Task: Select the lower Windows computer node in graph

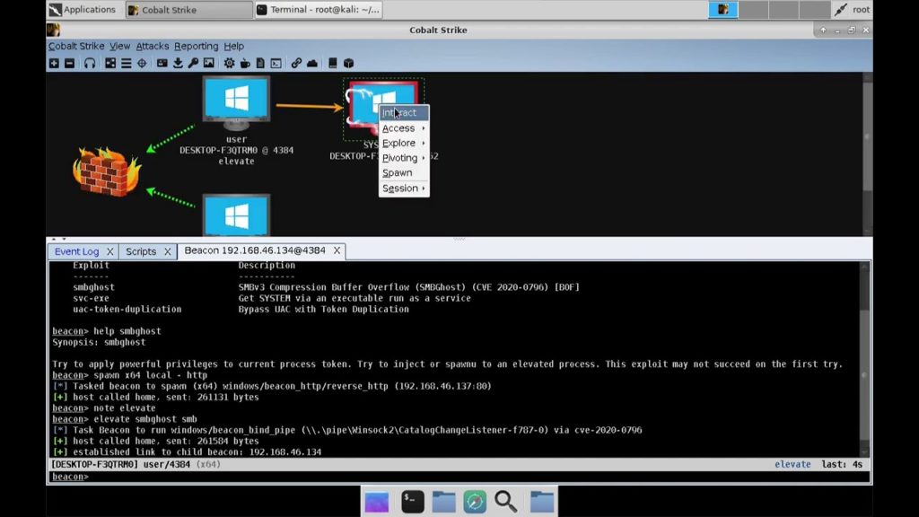Action: (236, 215)
